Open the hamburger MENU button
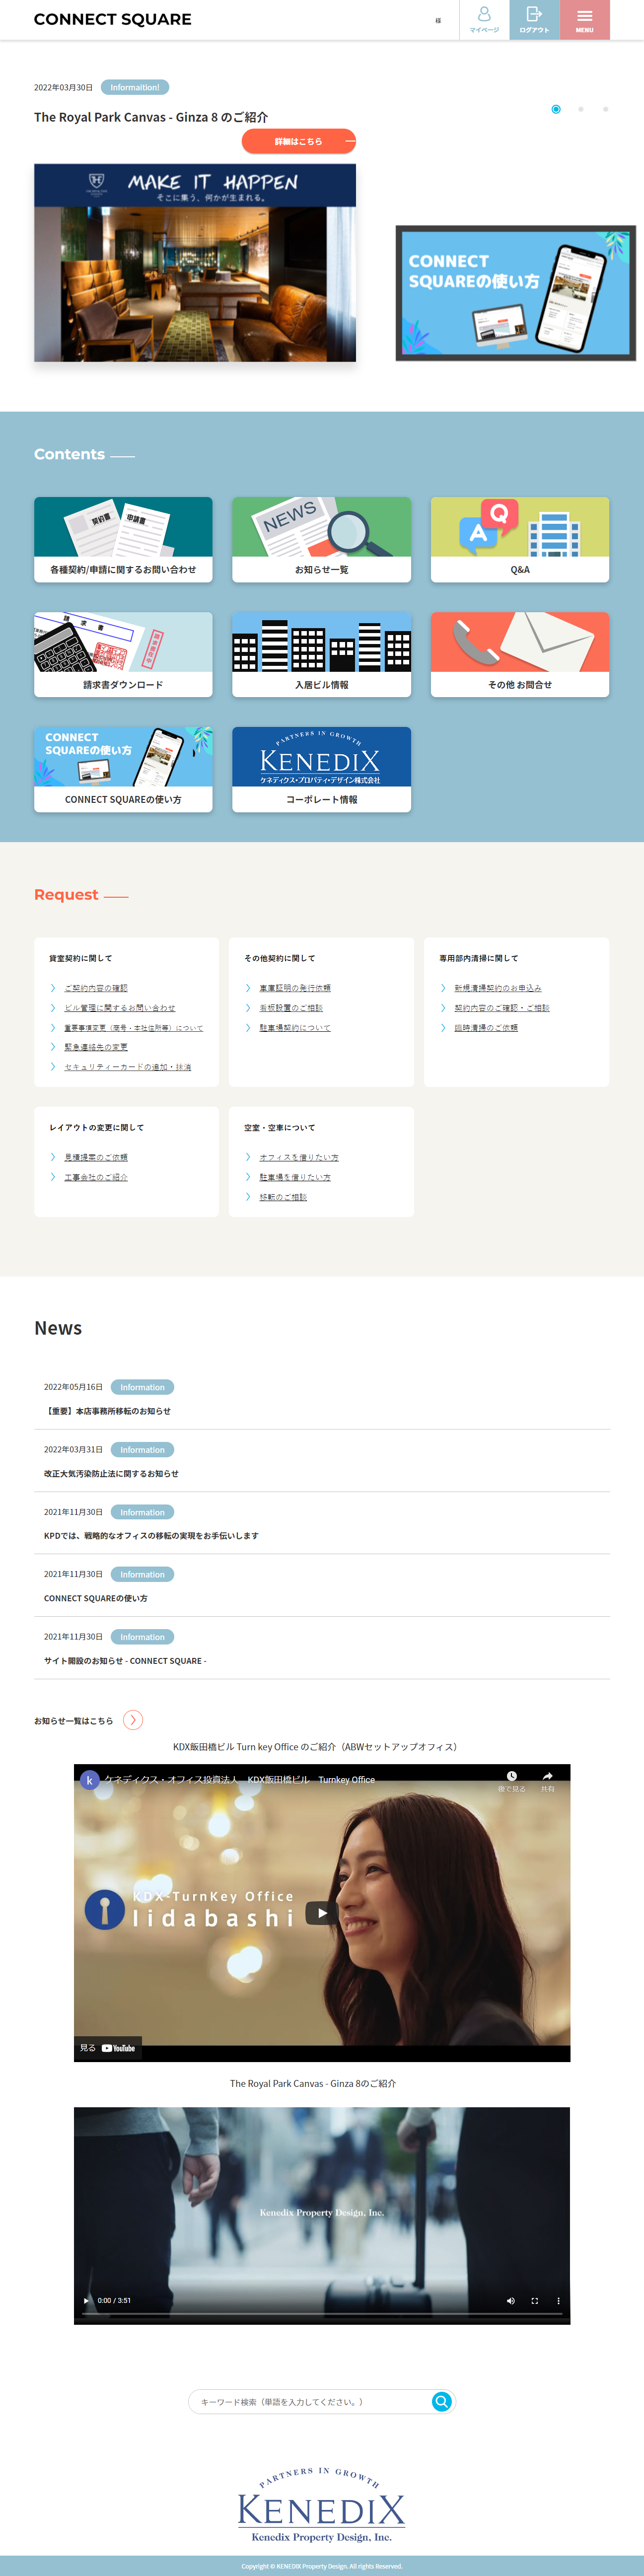 coord(585,19)
